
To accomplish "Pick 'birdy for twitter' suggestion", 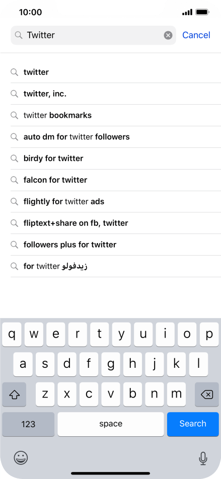I will click(116, 158).
